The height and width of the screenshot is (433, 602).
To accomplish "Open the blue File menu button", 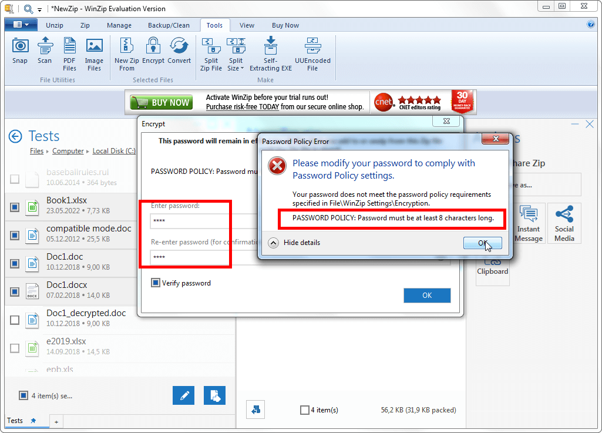I will point(21,25).
